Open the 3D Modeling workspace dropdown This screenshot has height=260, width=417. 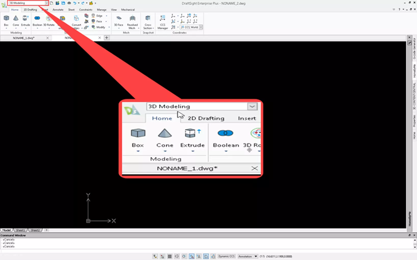pyautogui.click(x=46, y=3)
